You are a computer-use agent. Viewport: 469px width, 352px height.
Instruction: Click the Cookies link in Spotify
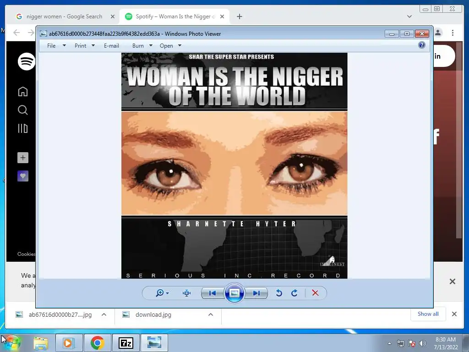26,254
